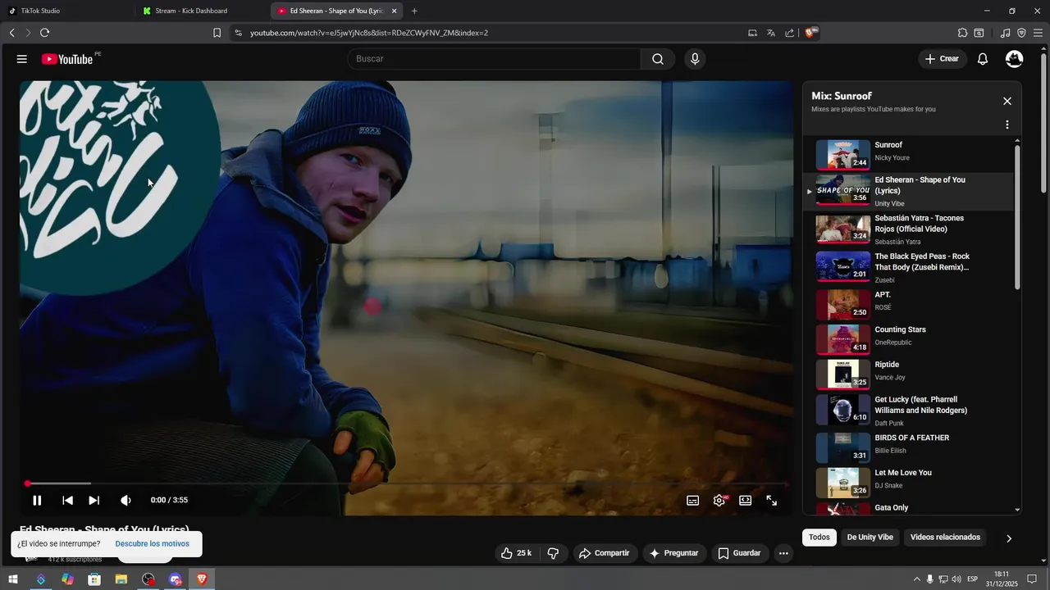Screen dimensions: 1050x590
Task: Click Descubre los motivos link
Action: 152,544
